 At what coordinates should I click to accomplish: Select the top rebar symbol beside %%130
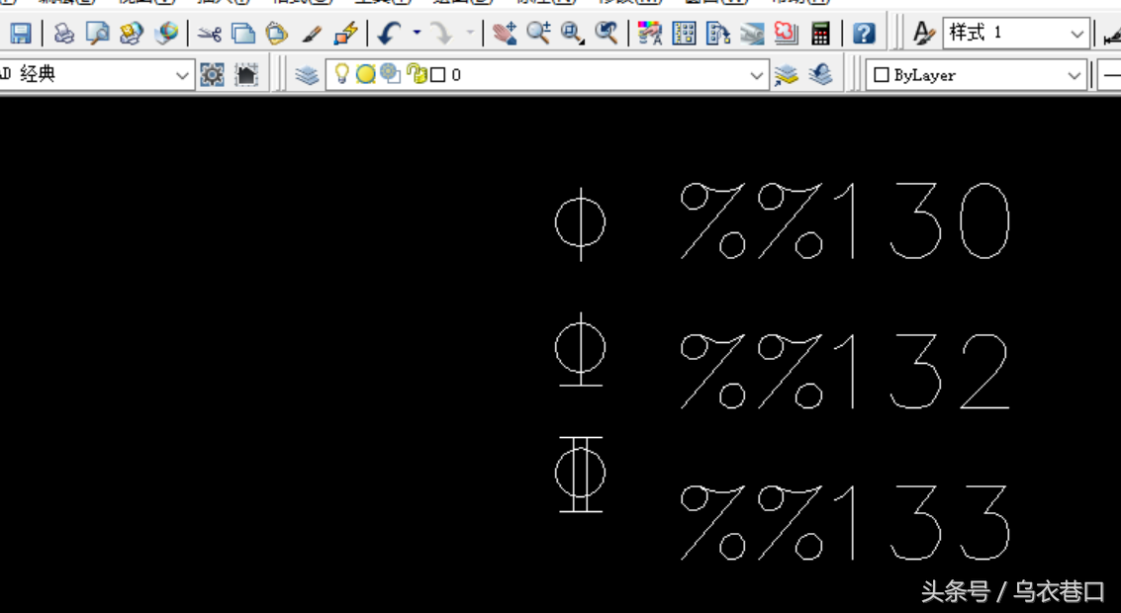tap(581, 223)
